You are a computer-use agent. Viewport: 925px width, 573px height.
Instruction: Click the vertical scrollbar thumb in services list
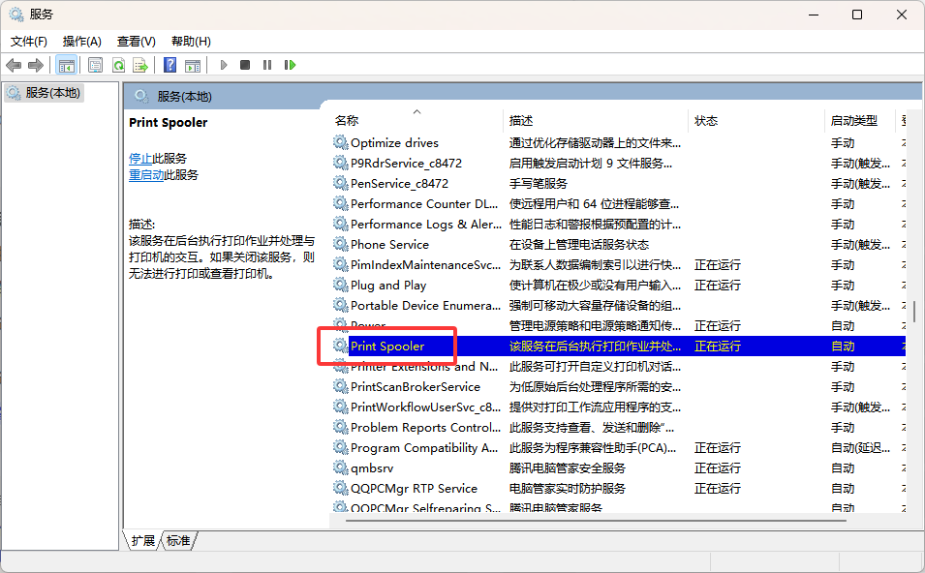(x=914, y=312)
